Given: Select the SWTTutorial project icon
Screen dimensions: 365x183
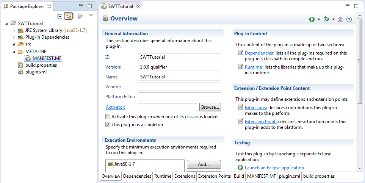Looking at the screenshot, I should click(13, 23).
